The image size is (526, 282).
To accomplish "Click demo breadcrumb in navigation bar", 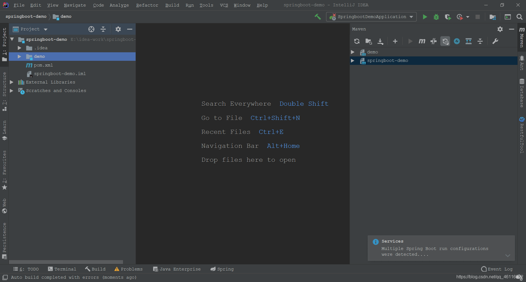I will tap(62, 17).
